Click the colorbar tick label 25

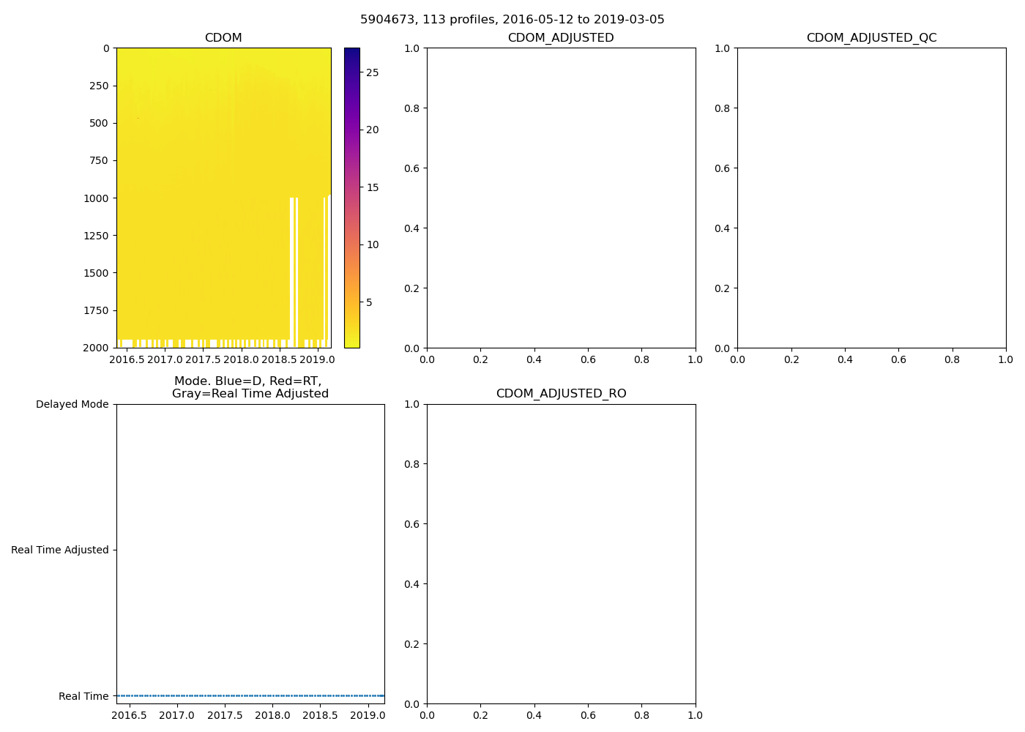(x=373, y=72)
